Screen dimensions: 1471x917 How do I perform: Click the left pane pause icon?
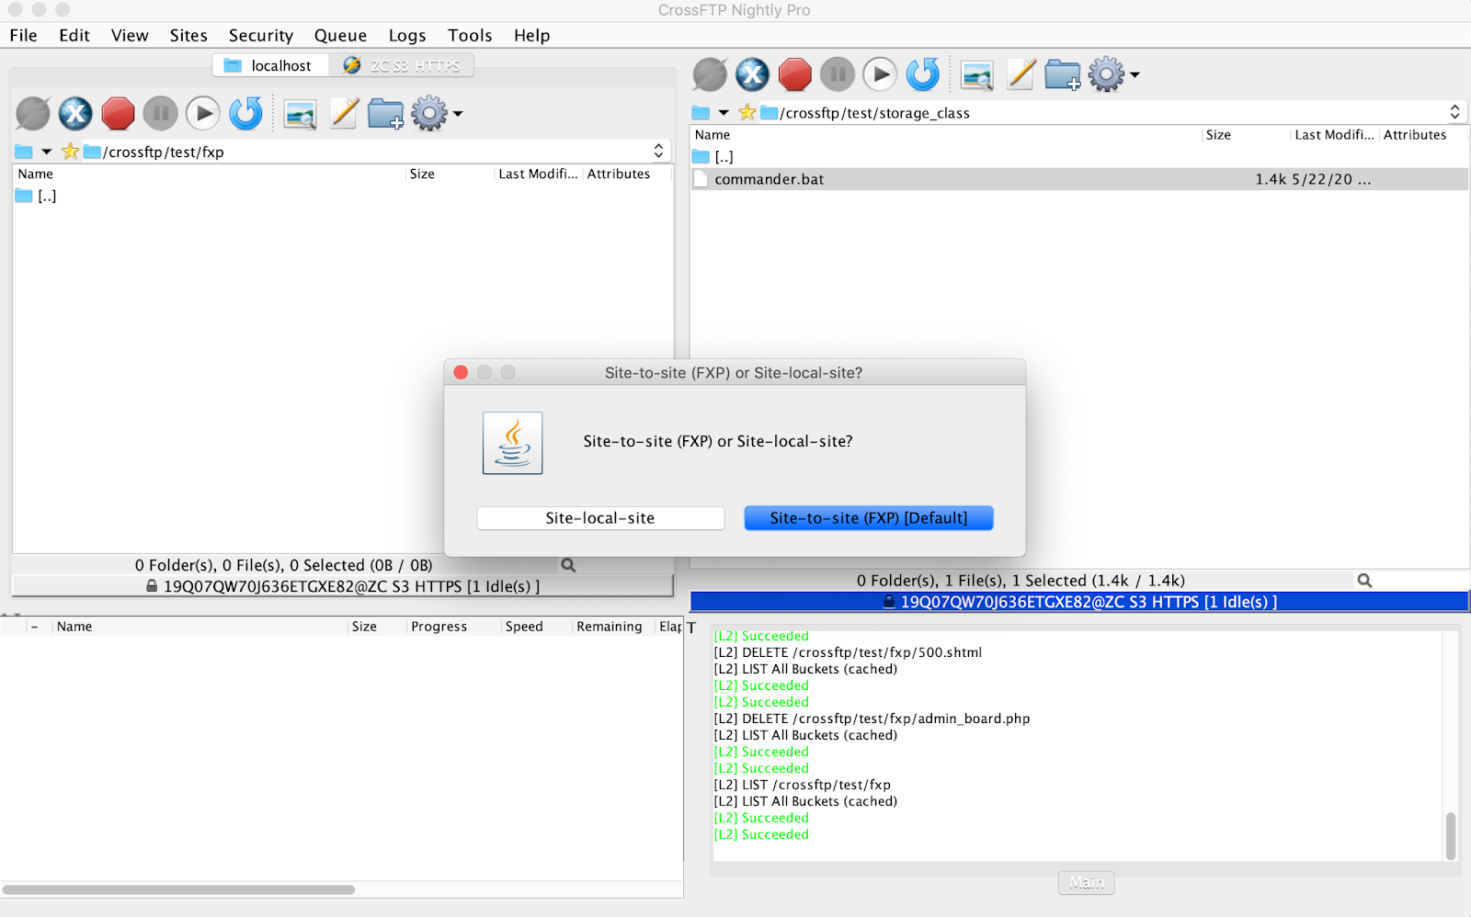click(x=160, y=114)
